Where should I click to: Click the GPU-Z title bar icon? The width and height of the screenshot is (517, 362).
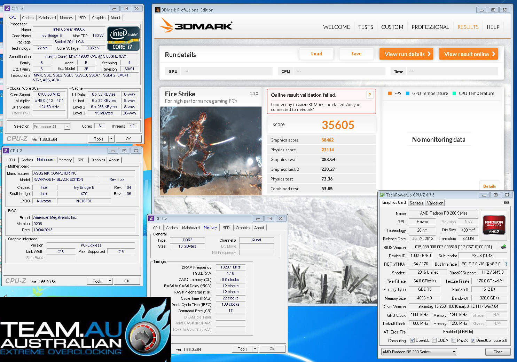(382, 195)
